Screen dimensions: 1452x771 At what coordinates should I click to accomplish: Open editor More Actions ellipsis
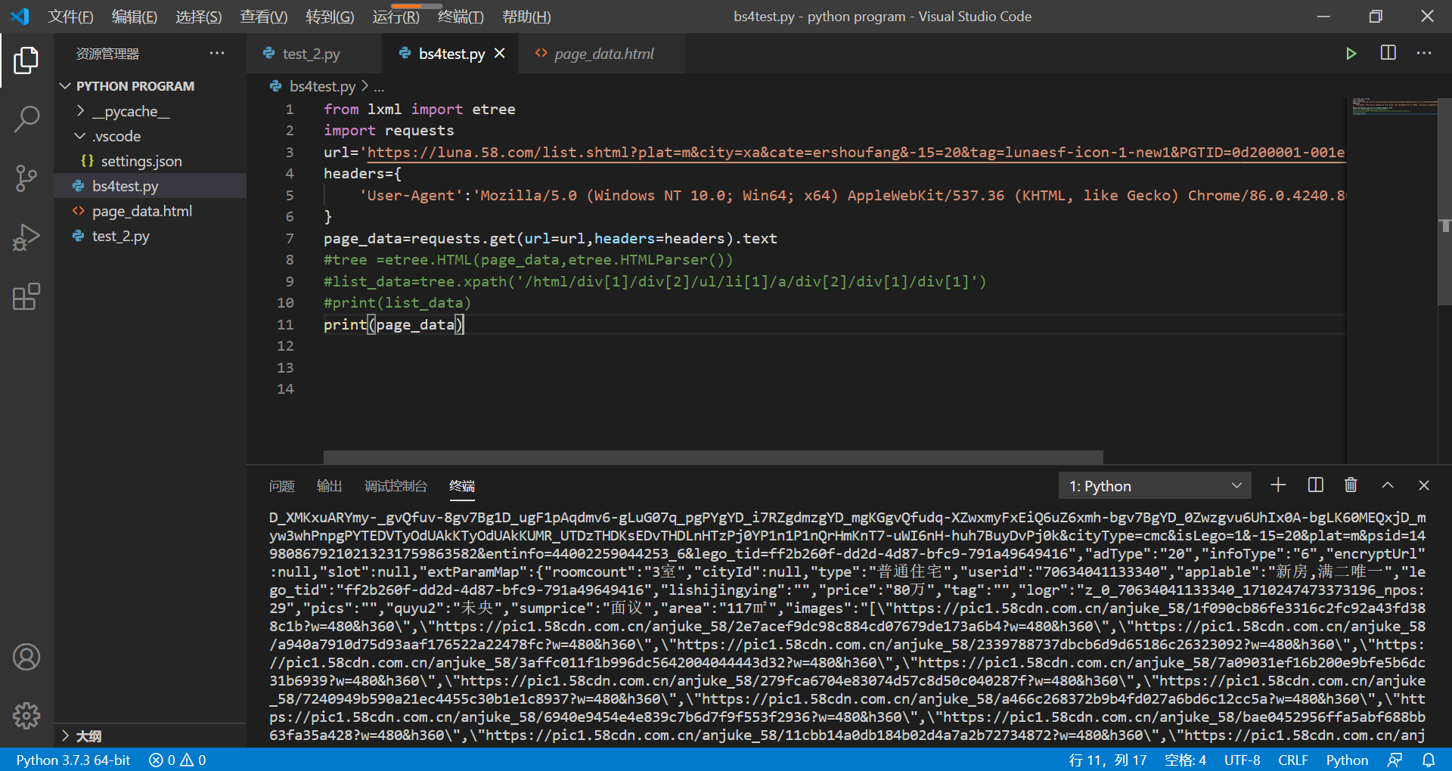[x=1424, y=53]
